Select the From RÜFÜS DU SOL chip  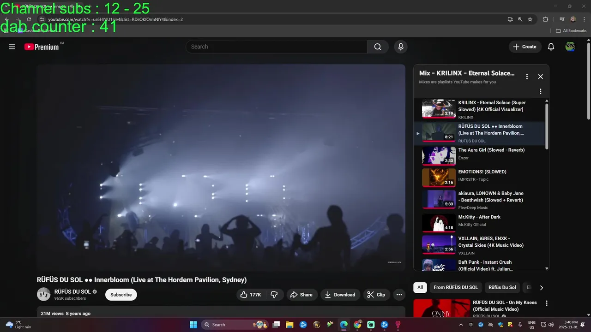456,287
